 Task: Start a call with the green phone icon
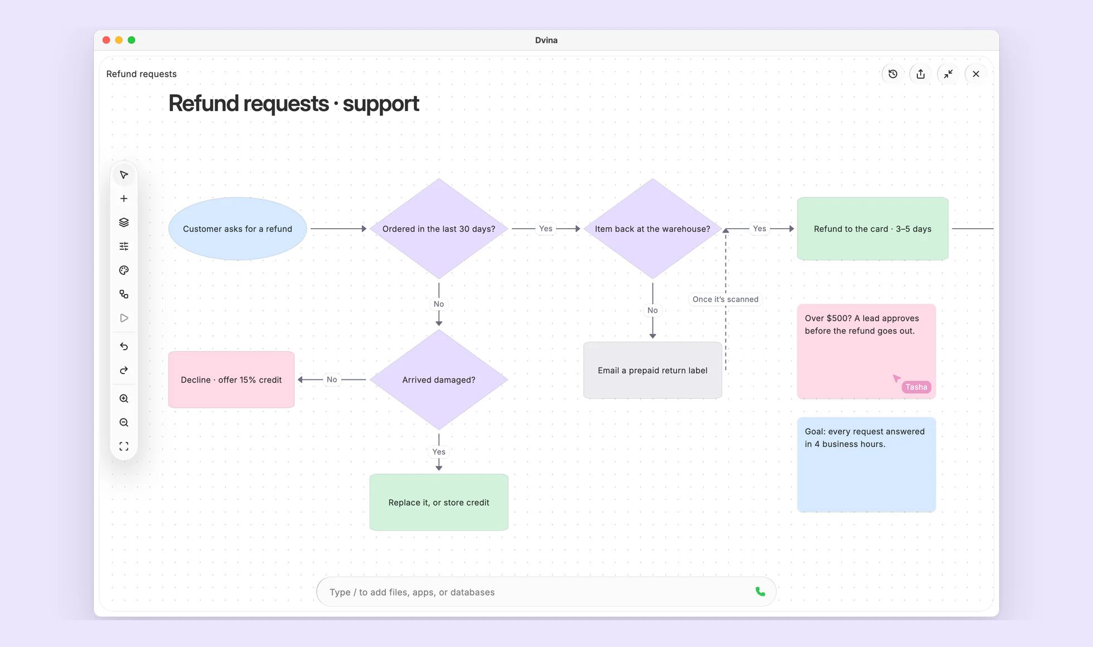coord(760,592)
